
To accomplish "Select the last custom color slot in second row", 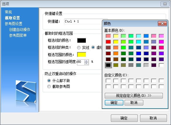I will tap(161, 86).
